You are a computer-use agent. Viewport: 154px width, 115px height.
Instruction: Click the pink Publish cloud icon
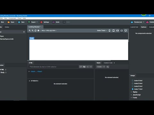[147, 22]
